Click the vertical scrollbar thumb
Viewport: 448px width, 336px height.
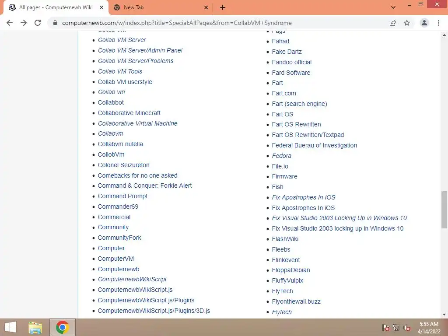(444, 210)
